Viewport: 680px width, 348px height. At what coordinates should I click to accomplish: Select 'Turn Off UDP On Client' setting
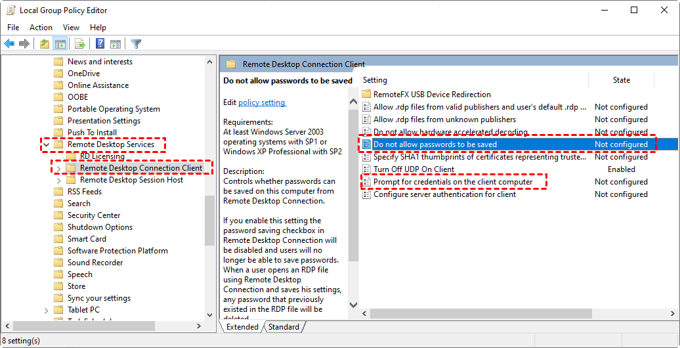click(414, 169)
